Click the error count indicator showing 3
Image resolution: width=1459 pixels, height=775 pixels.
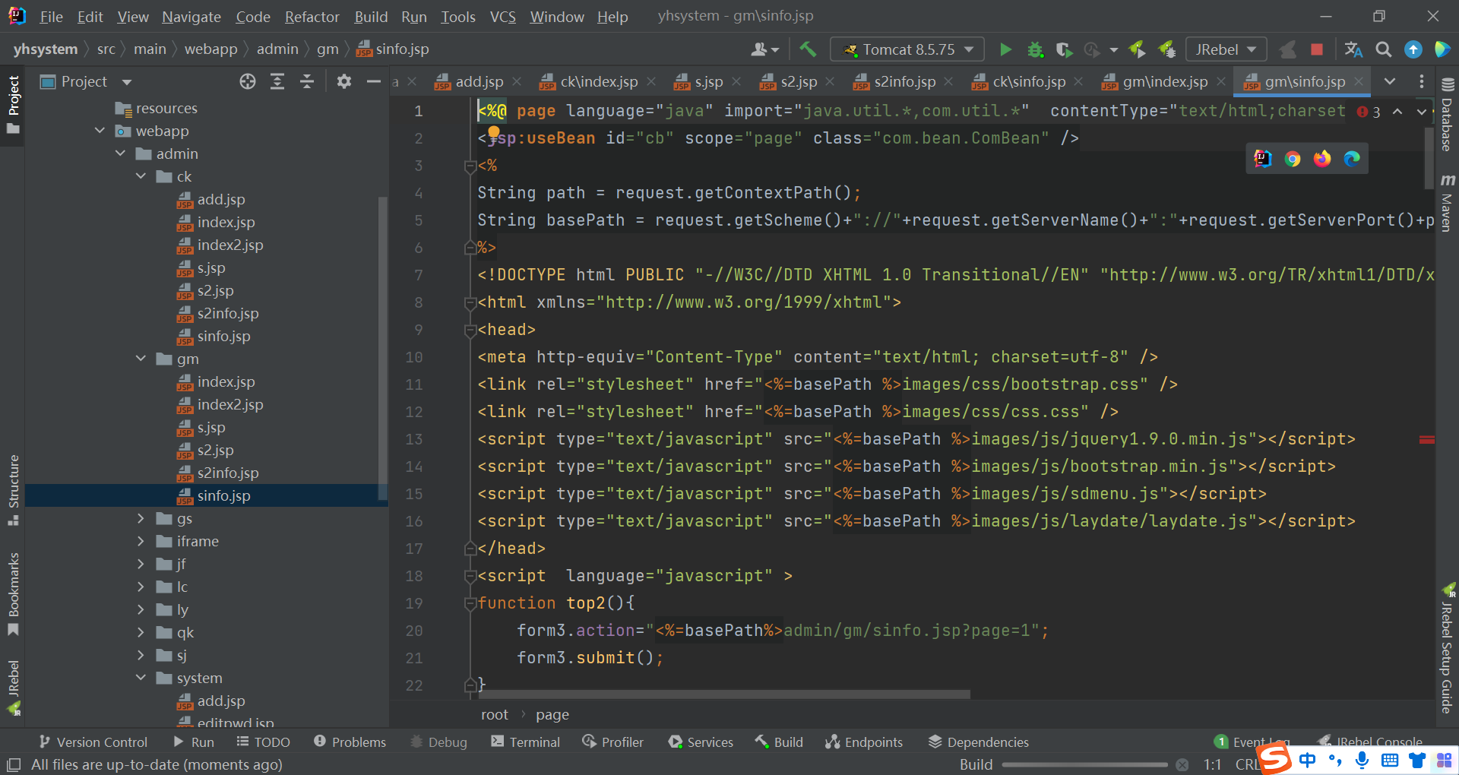point(1369,112)
